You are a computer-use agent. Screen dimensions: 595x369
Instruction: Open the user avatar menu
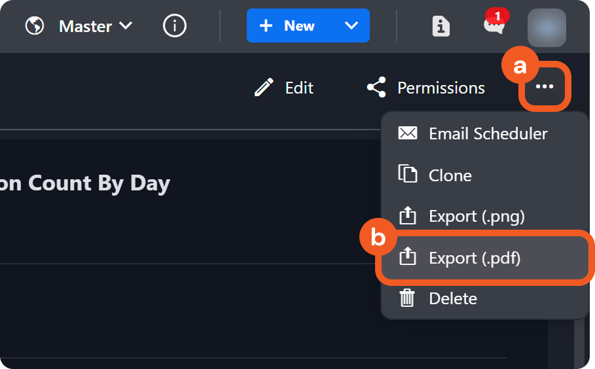tap(547, 27)
